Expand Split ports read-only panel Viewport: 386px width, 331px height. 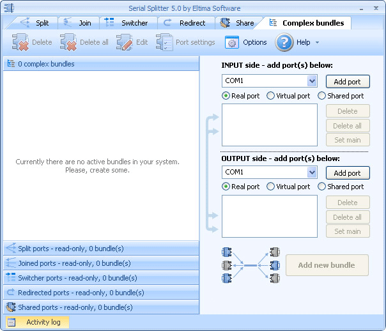point(101,249)
